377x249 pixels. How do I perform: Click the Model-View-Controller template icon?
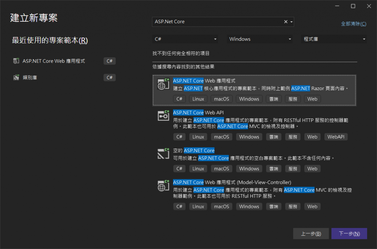tap(163, 186)
